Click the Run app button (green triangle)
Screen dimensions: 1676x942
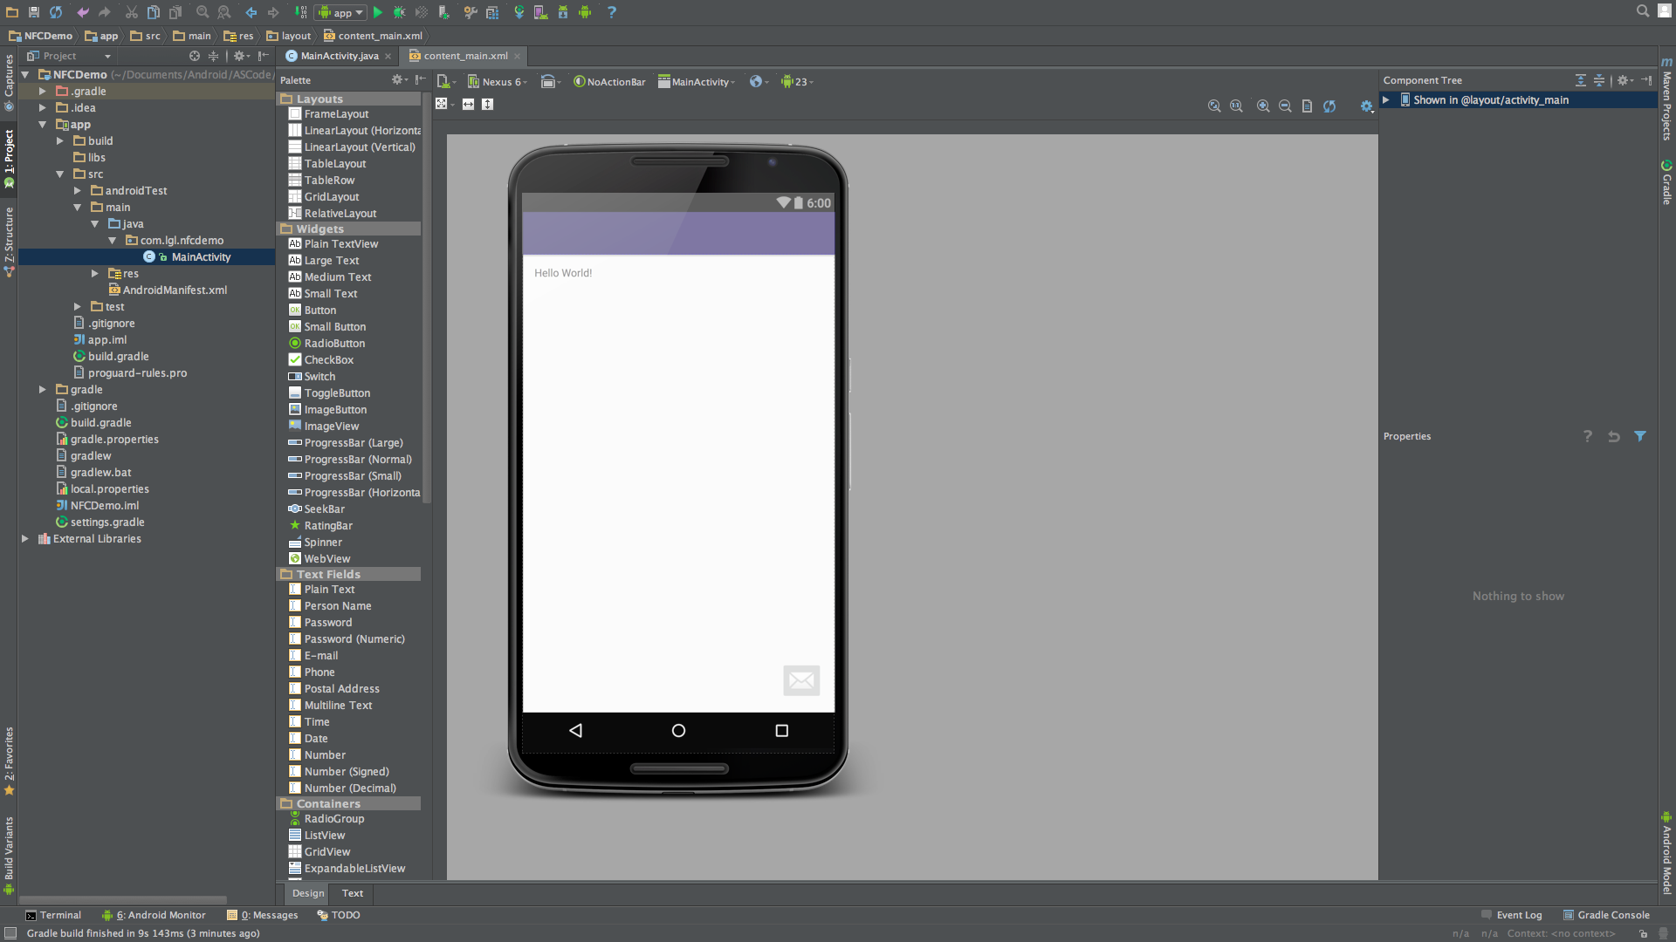(379, 13)
